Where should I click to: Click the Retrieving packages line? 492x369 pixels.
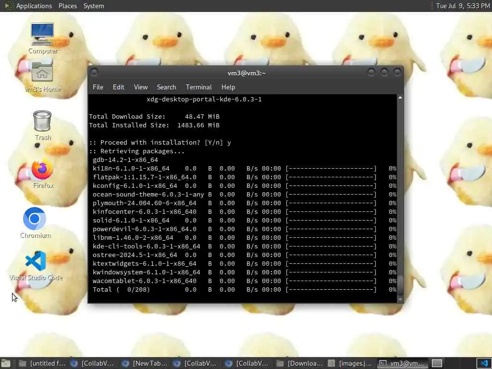(136, 151)
